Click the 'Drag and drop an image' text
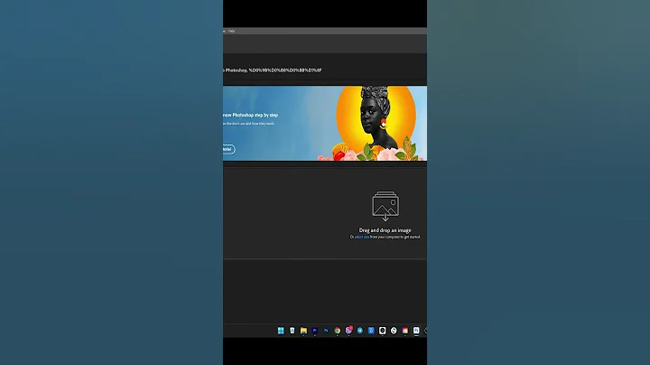650x365 pixels. (385, 230)
